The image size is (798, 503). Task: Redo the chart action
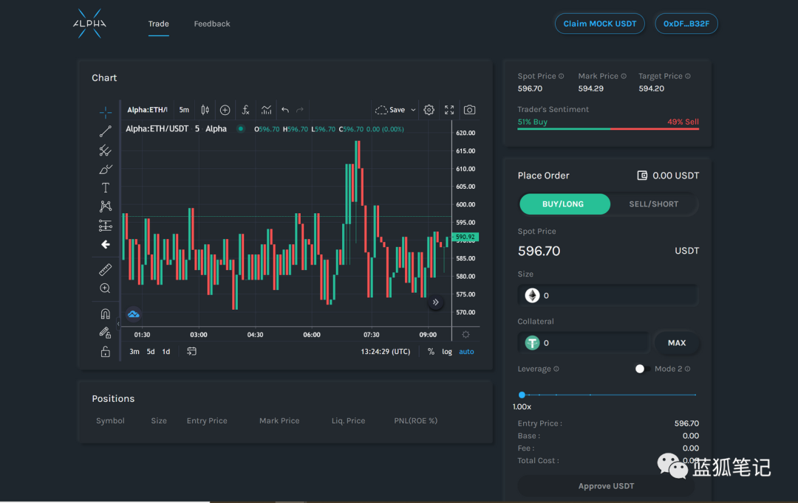click(x=300, y=110)
